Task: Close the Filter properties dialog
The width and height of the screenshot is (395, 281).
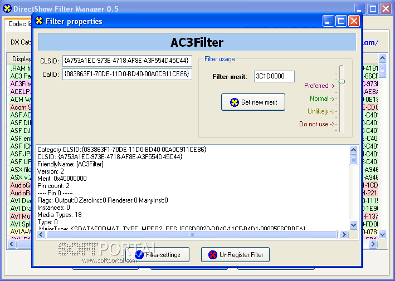Action: point(354,21)
